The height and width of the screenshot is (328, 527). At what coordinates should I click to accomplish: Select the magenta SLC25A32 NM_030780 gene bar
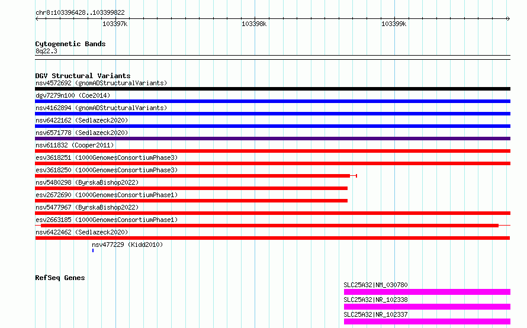pyautogui.click(x=427, y=292)
